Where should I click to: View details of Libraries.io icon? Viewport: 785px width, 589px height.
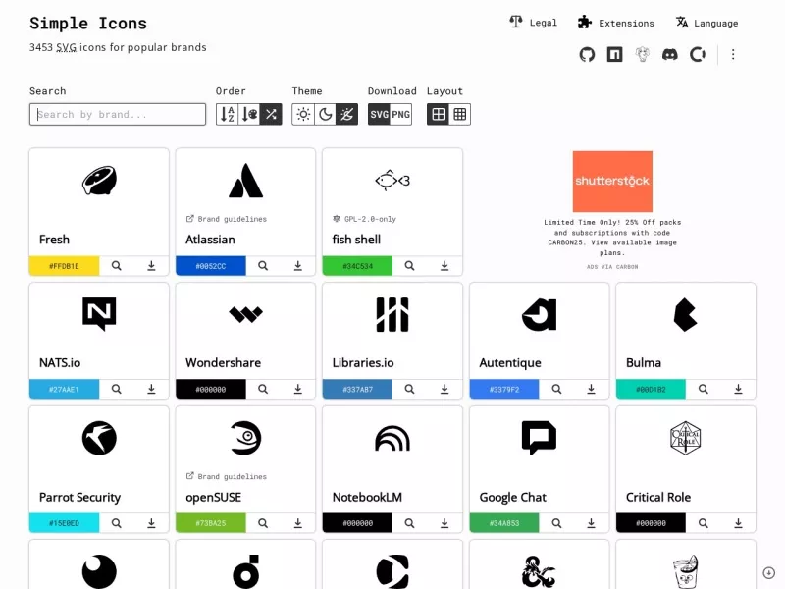click(x=409, y=389)
